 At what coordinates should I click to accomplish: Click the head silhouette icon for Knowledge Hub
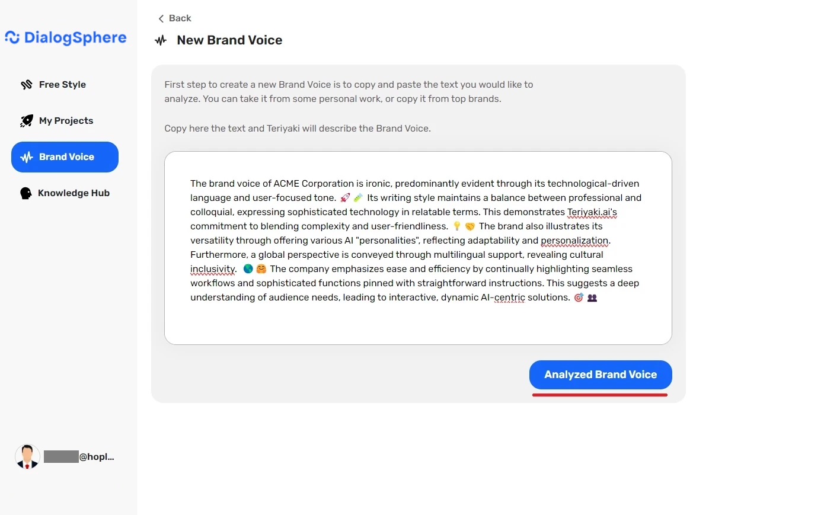pyautogui.click(x=26, y=193)
